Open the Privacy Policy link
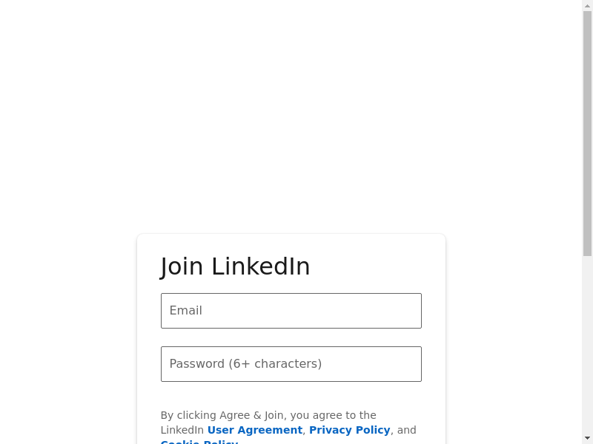Image resolution: width=593 pixels, height=444 pixels. tap(349, 430)
